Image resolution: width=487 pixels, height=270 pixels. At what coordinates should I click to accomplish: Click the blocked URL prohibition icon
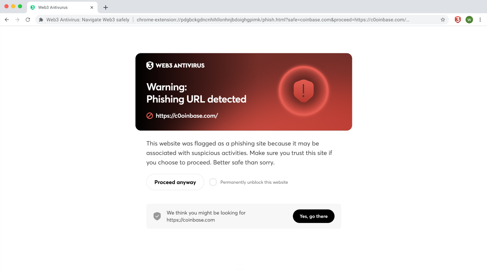pyautogui.click(x=149, y=115)
